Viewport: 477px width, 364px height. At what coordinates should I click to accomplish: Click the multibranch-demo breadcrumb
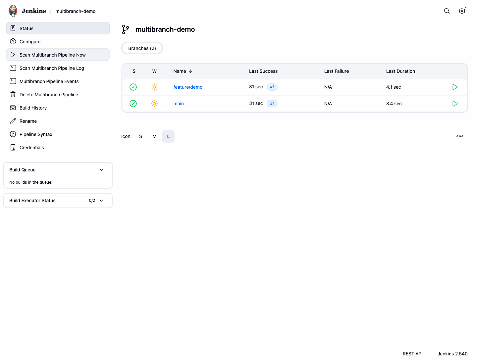[x=76, y=11]
